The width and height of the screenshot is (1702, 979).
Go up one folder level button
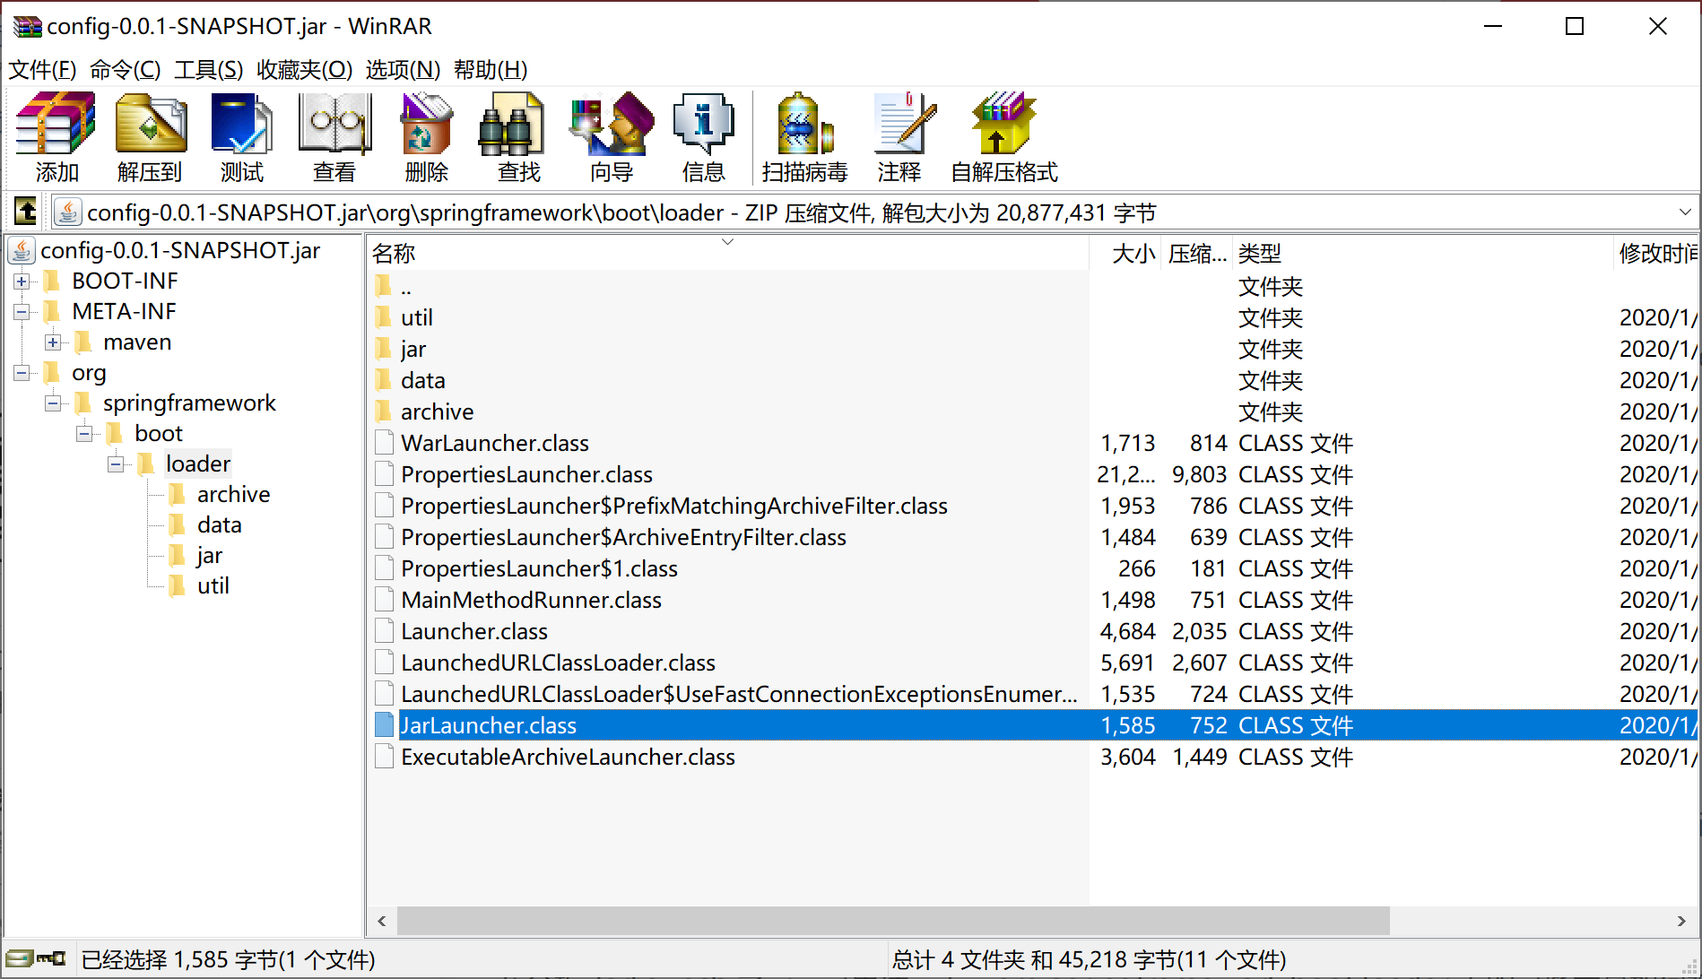[26, 212]
